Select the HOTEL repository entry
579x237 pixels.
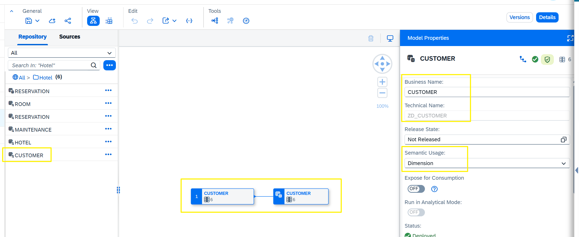(x=62, y=142)
